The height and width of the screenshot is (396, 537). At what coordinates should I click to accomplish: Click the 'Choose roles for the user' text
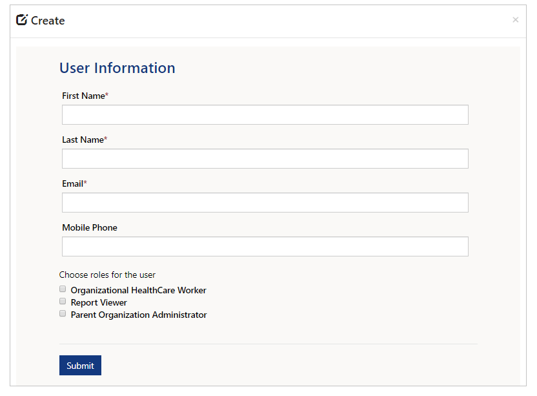107,275
